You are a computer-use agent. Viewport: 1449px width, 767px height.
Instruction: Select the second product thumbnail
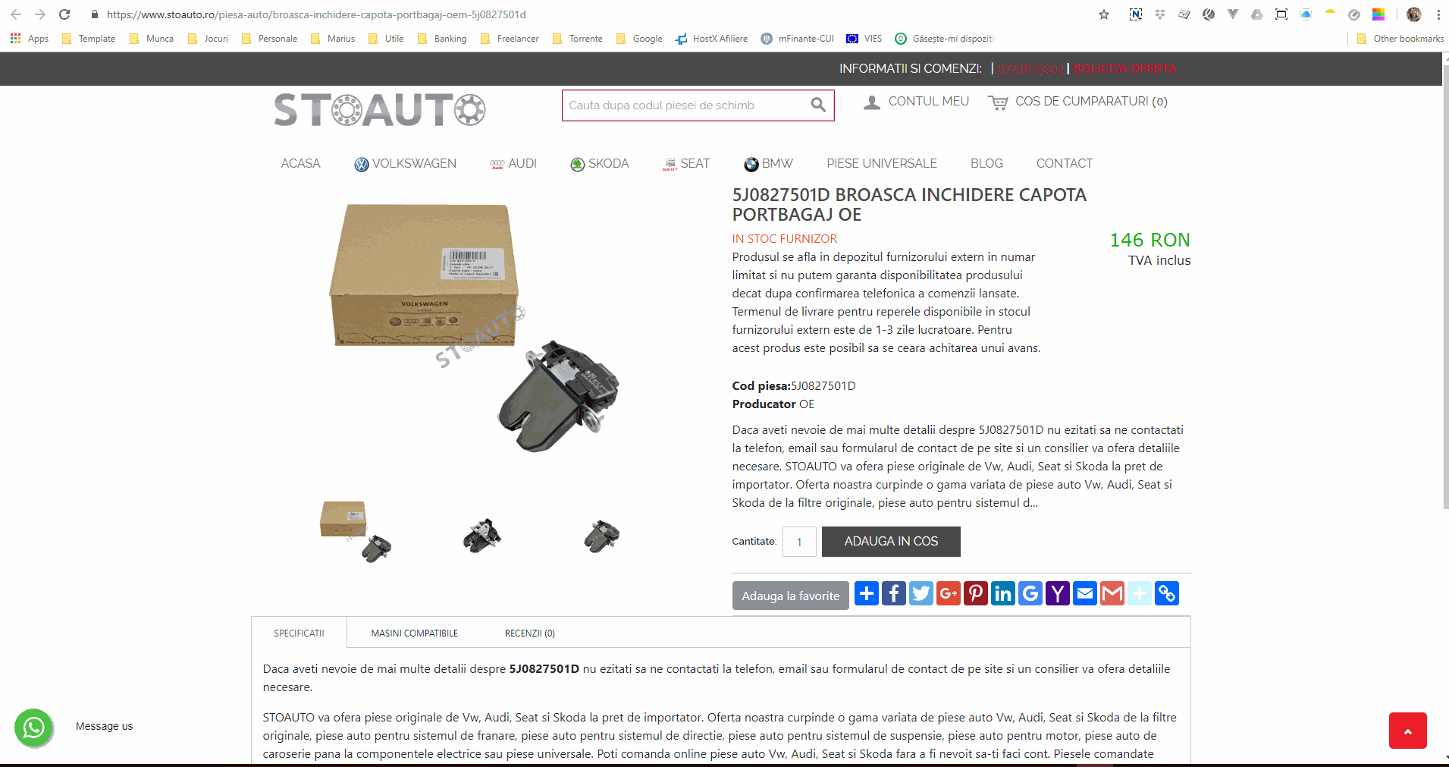click(x=482, y=535)
